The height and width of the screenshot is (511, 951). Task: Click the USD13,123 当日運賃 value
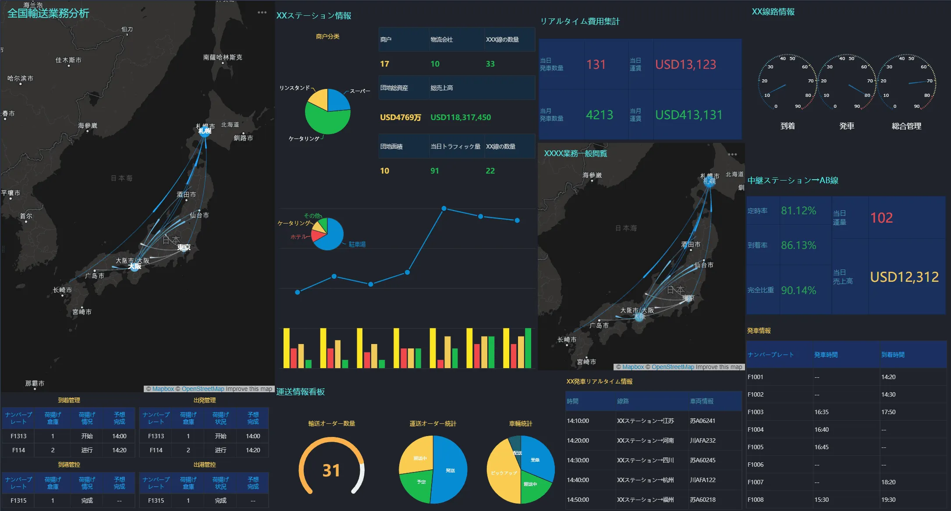685,64
